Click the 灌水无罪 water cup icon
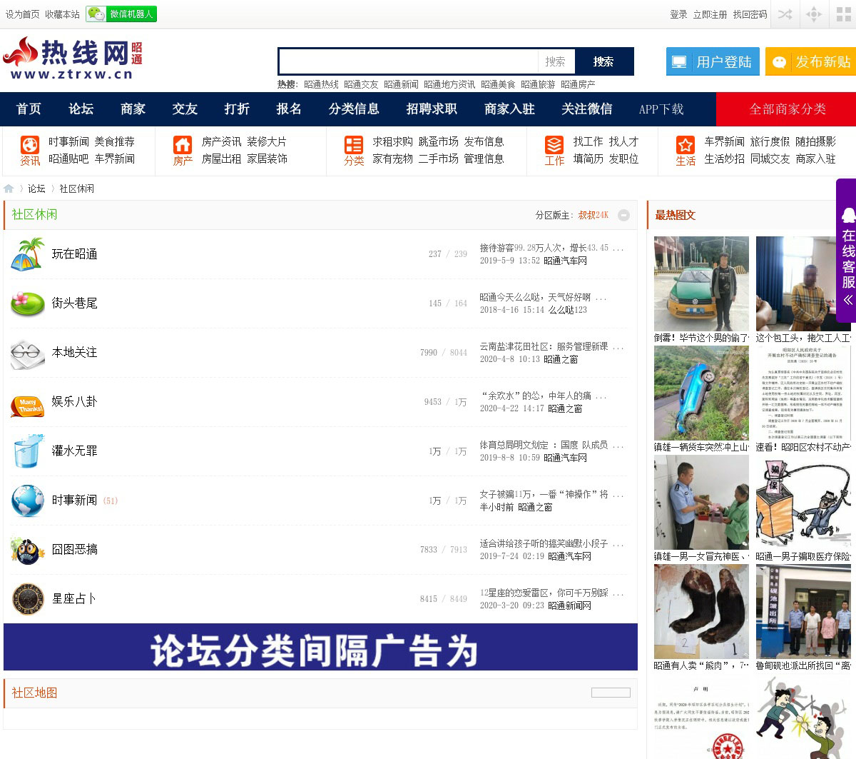Viewport: 856px width, 759px height. (28, 451)
